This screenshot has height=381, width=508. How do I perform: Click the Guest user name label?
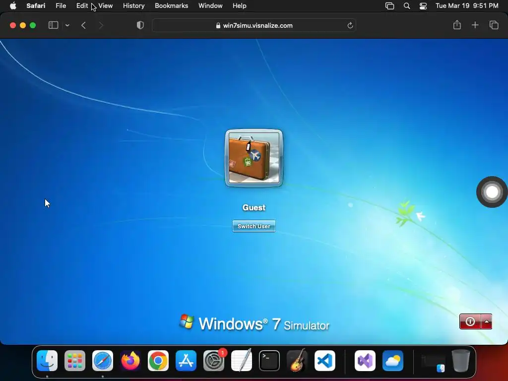(x=254, y=208)
